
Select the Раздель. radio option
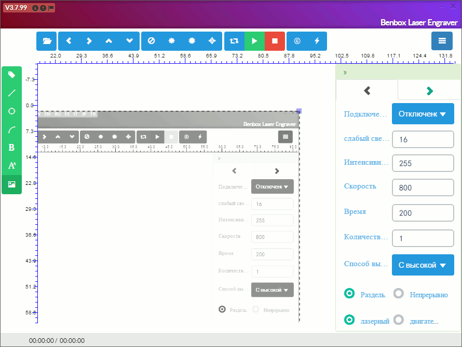click(349, 294)
